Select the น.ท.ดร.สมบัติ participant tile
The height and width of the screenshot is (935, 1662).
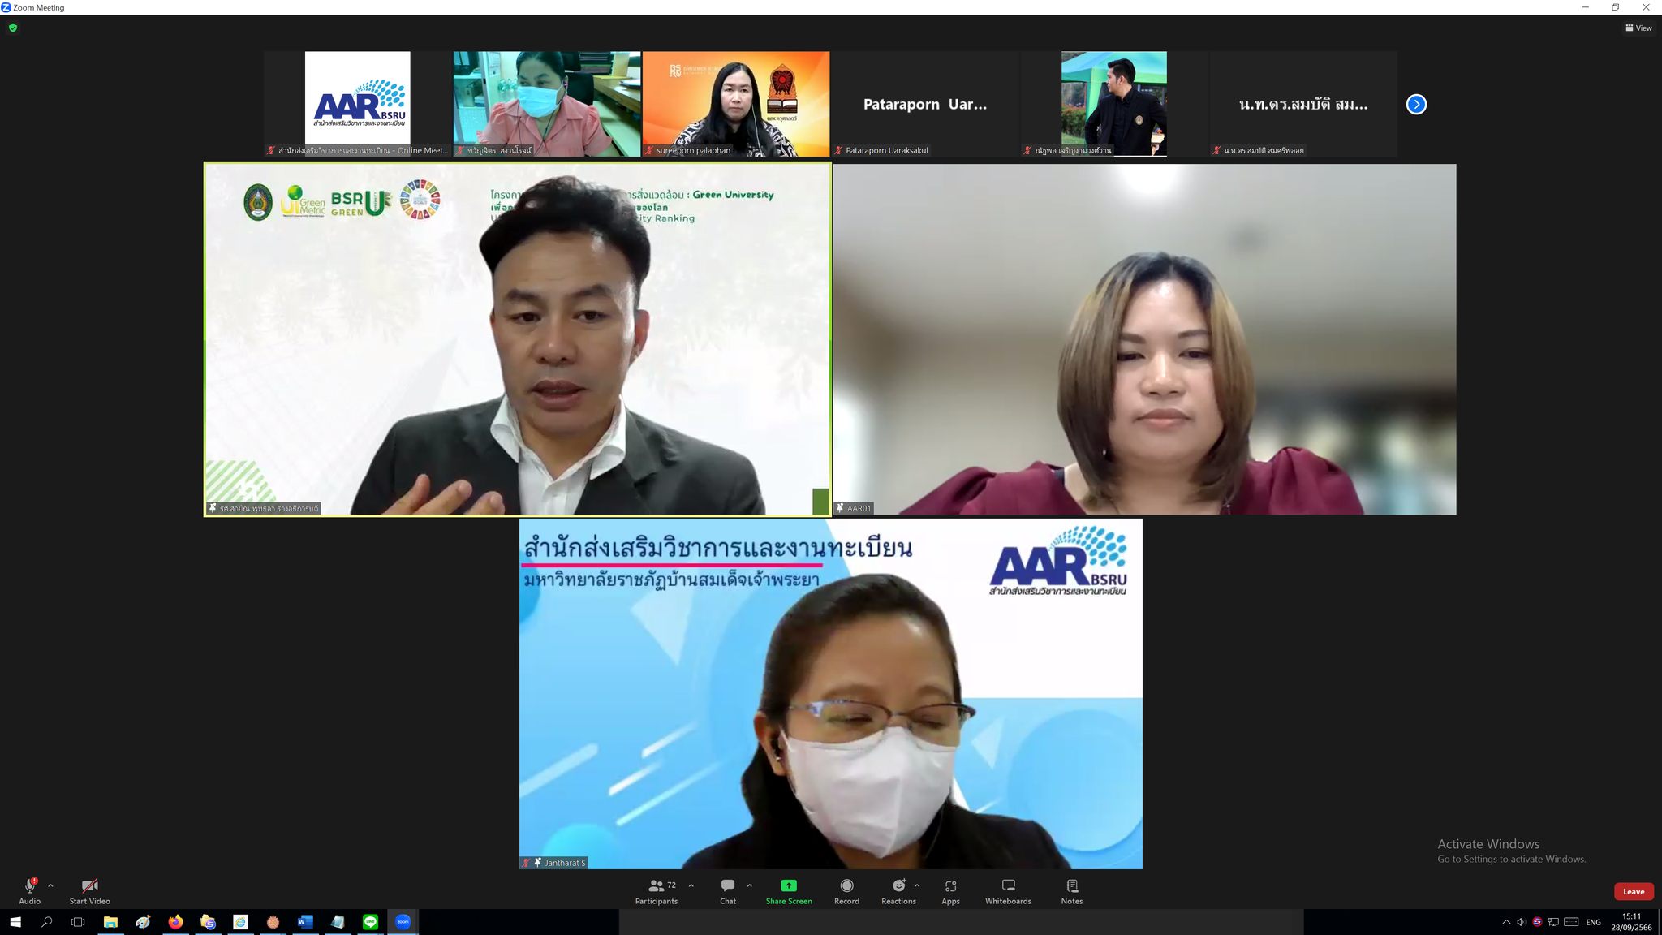[1303, 104]
